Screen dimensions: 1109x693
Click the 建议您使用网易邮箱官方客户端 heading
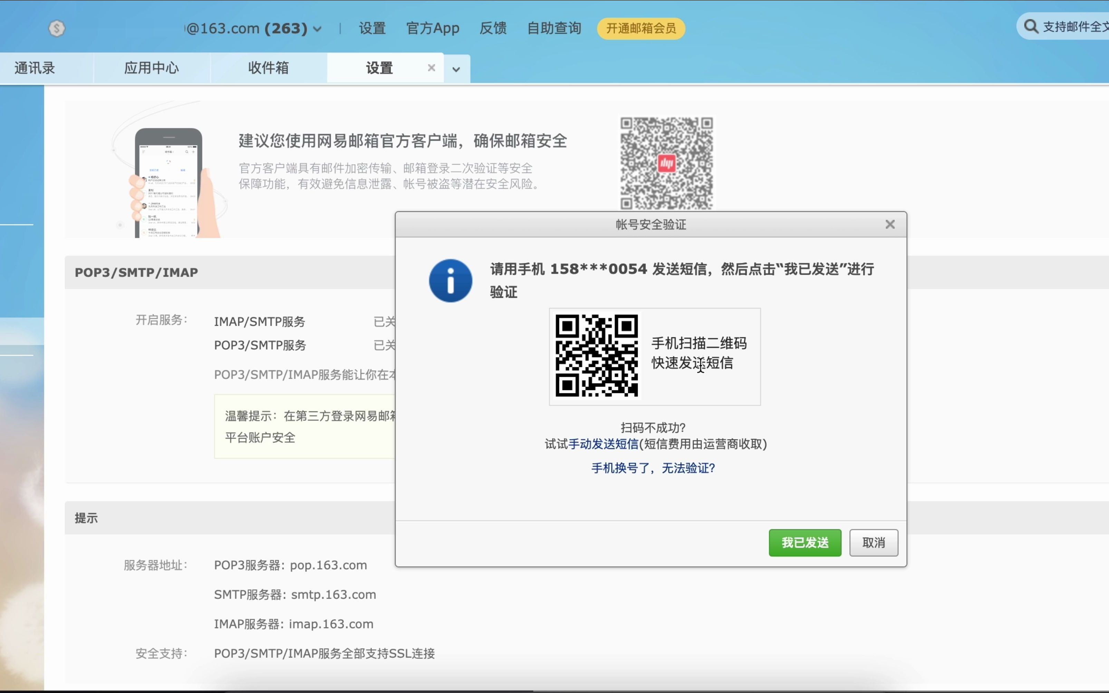403,141
